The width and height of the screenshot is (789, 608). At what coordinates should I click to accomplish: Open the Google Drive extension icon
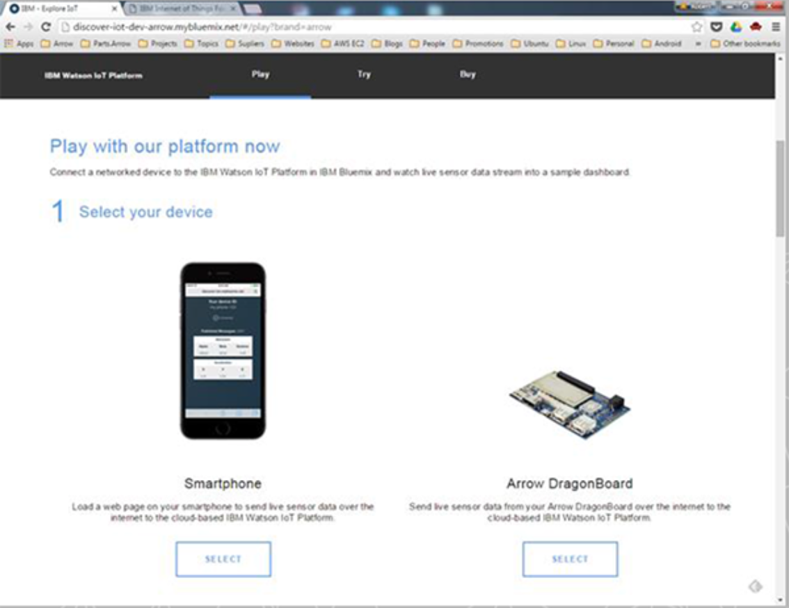click(x=736, y=27)
